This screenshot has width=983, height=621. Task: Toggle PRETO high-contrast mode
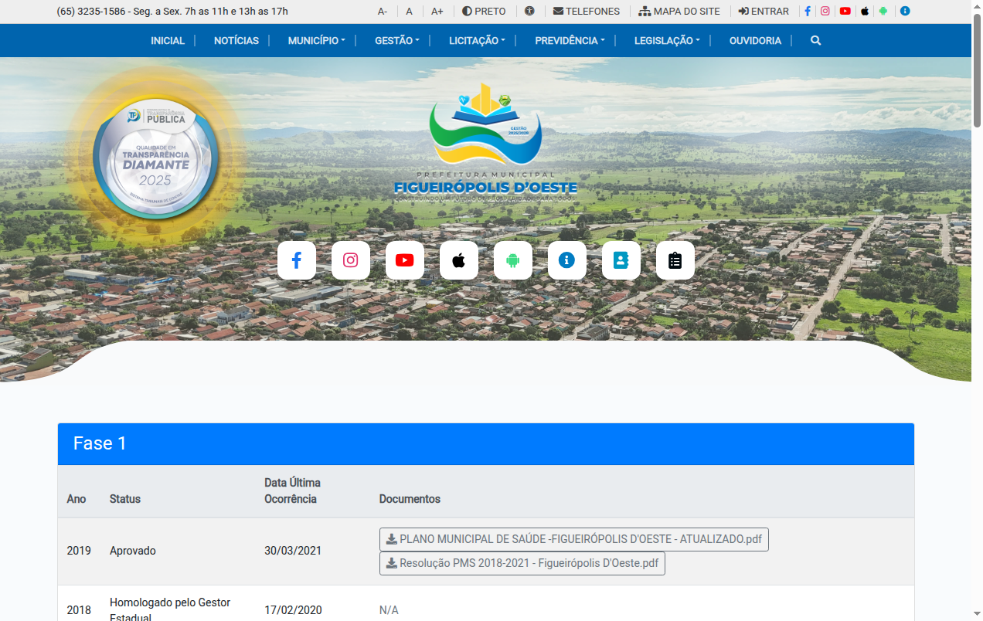484,12
